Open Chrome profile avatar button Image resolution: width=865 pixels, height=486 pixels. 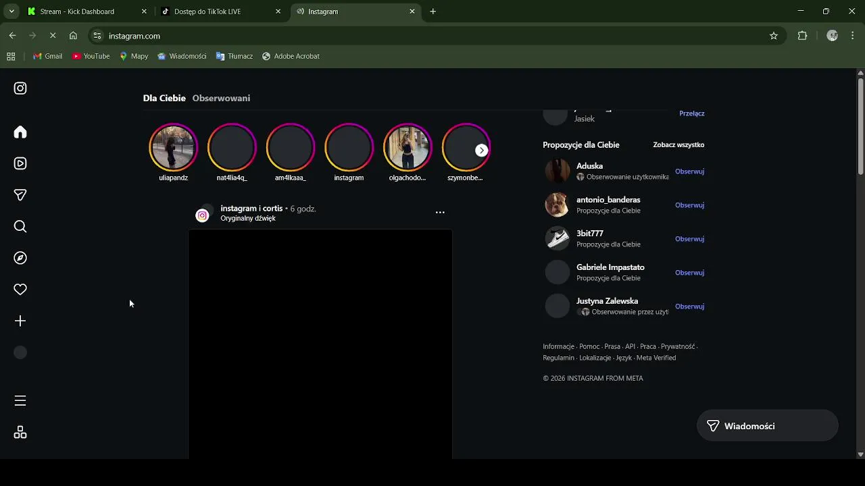(x=833, y=36)
